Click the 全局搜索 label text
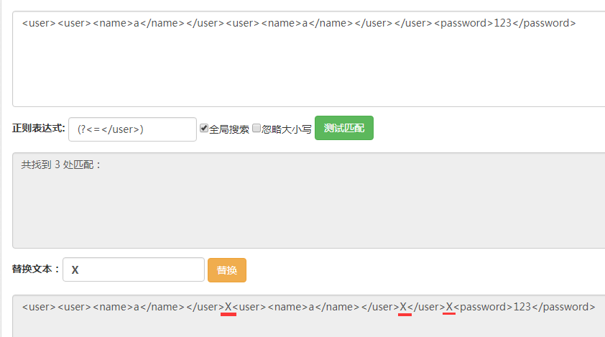Image resolution: width=605 pixels, height=337 pixels. (229, 129)
